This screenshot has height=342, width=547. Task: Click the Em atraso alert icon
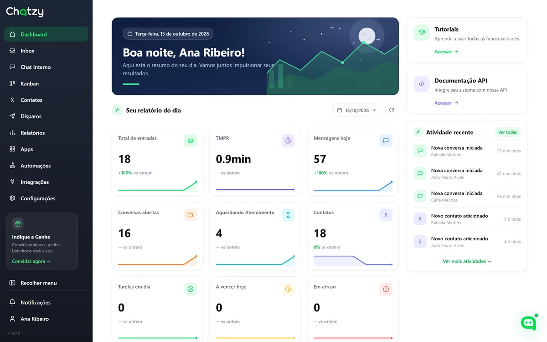pos(386,290)
